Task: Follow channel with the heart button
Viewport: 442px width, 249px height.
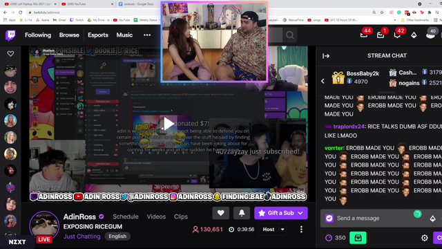Action: pos(221,213)
